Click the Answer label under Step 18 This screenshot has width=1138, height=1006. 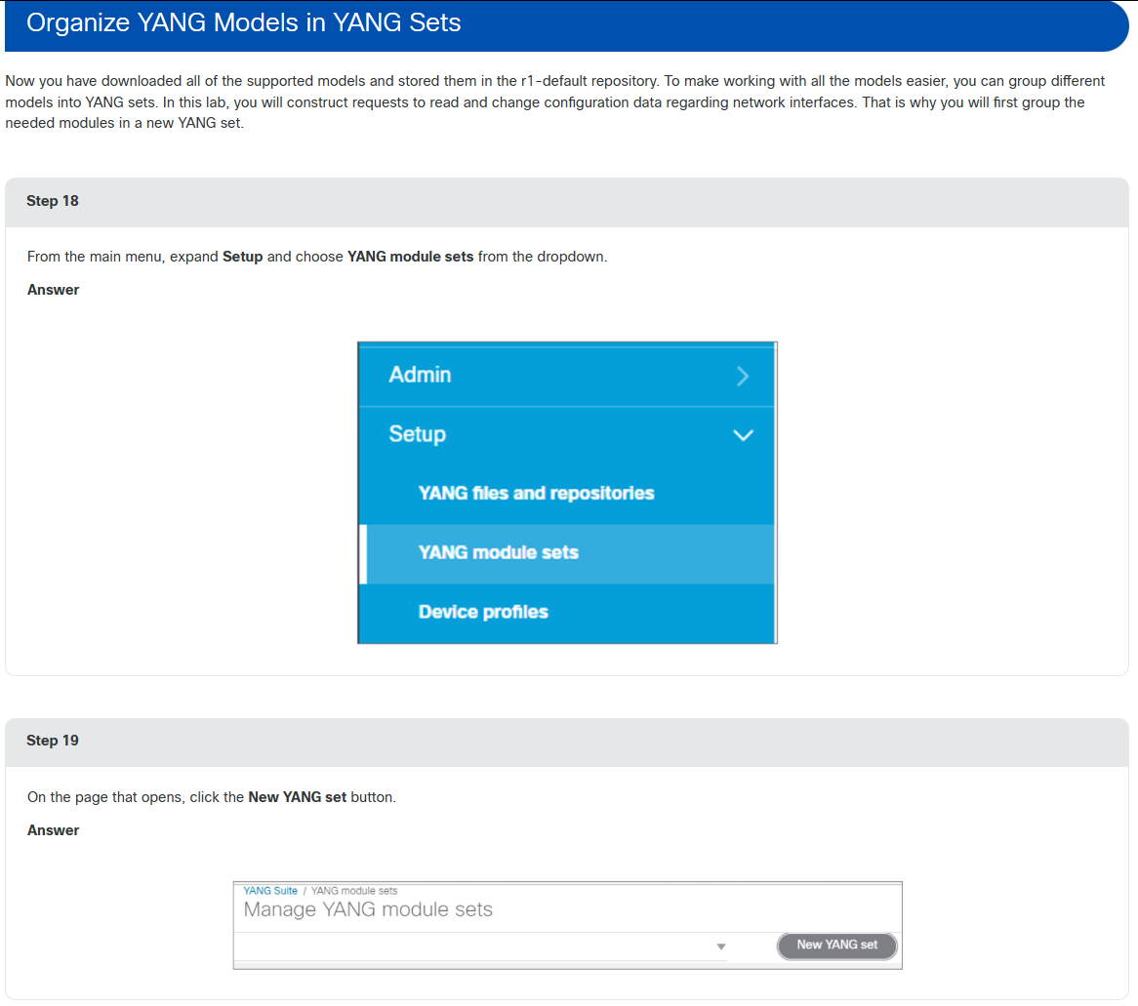click(x=53, y=290)
